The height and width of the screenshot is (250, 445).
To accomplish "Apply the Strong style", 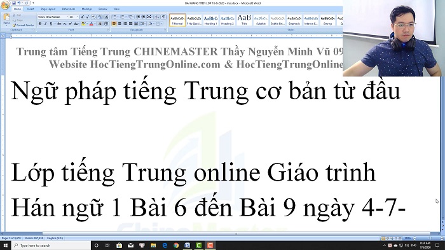I will [x=327, y=20].
